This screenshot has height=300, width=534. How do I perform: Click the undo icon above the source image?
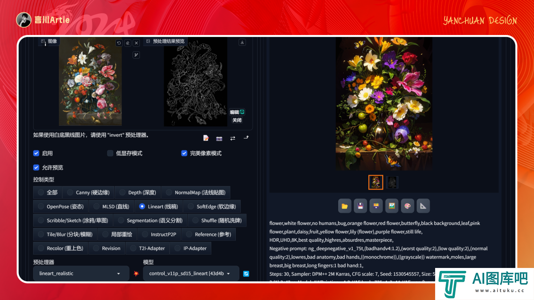point(119,43)
